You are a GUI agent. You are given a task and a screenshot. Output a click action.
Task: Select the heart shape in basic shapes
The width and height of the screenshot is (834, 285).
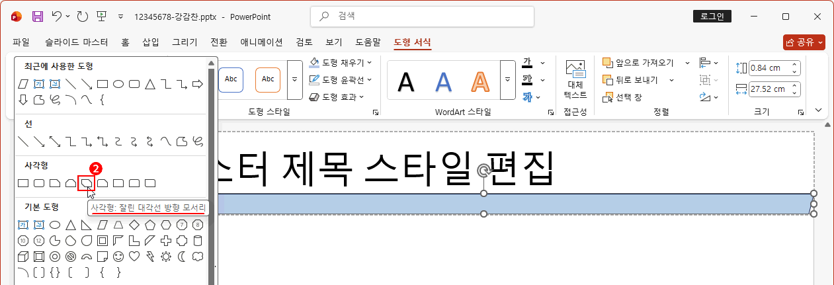134,256
